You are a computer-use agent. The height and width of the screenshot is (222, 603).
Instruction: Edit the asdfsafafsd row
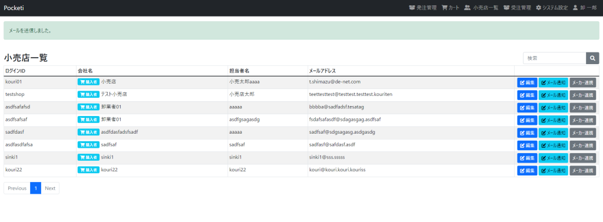click(x=527, y=108)
